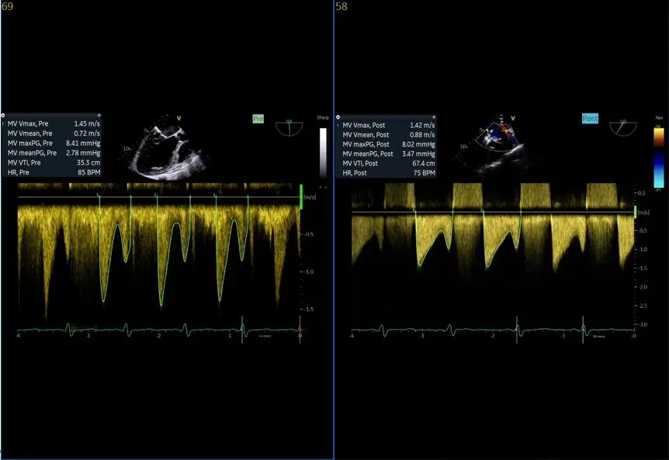Select the MV meanPG, Pre measurement row
The height and width of the screenshot is (460, 669).
[52, 153]
